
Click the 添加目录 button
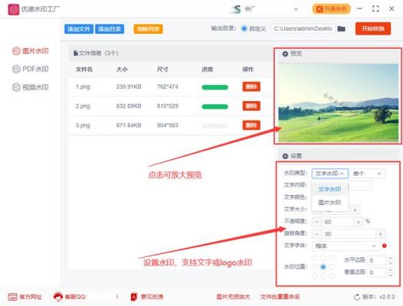110,29
